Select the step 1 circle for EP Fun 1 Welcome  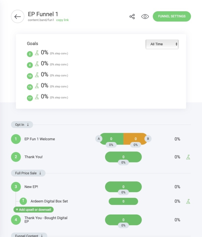16,139
